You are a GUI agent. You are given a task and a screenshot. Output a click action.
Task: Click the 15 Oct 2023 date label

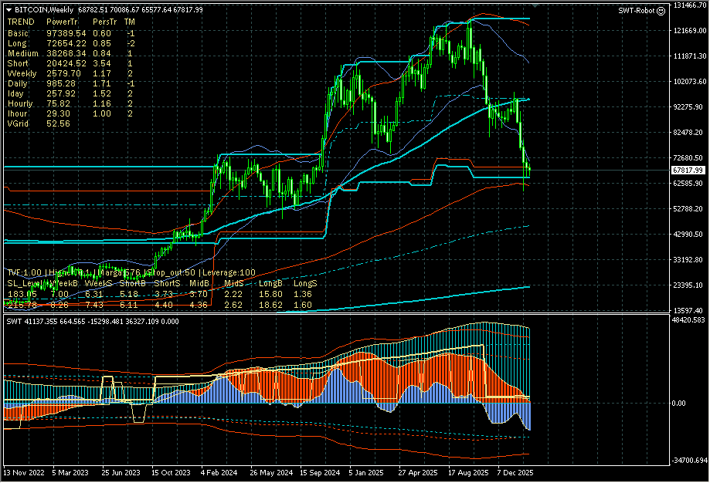[x=171, y=473]
